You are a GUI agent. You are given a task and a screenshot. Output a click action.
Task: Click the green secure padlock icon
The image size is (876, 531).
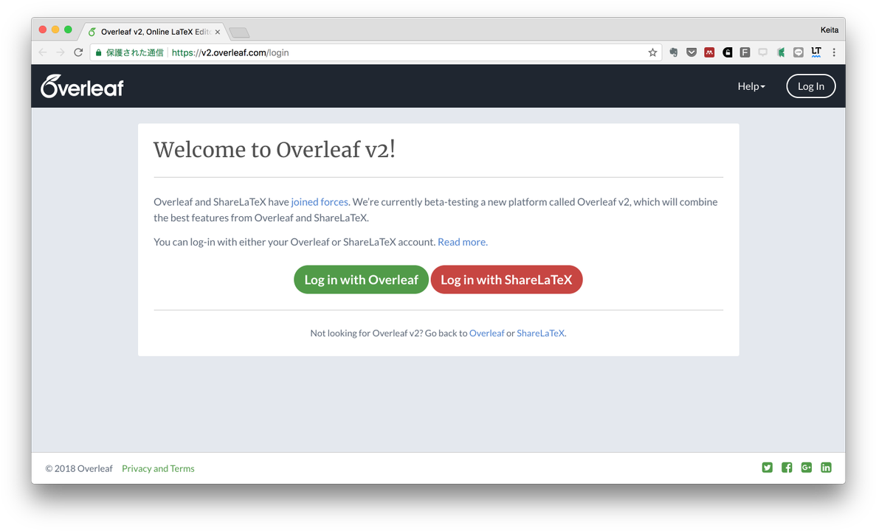coord(99,52)
